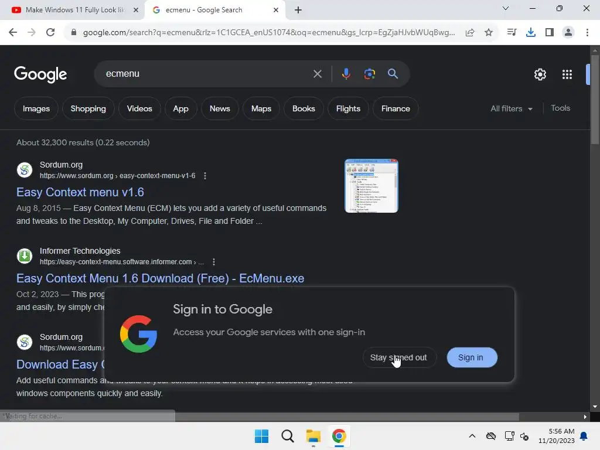
Task: Click the vertical scrollbar thumb
Action: [x=594, y=100]
